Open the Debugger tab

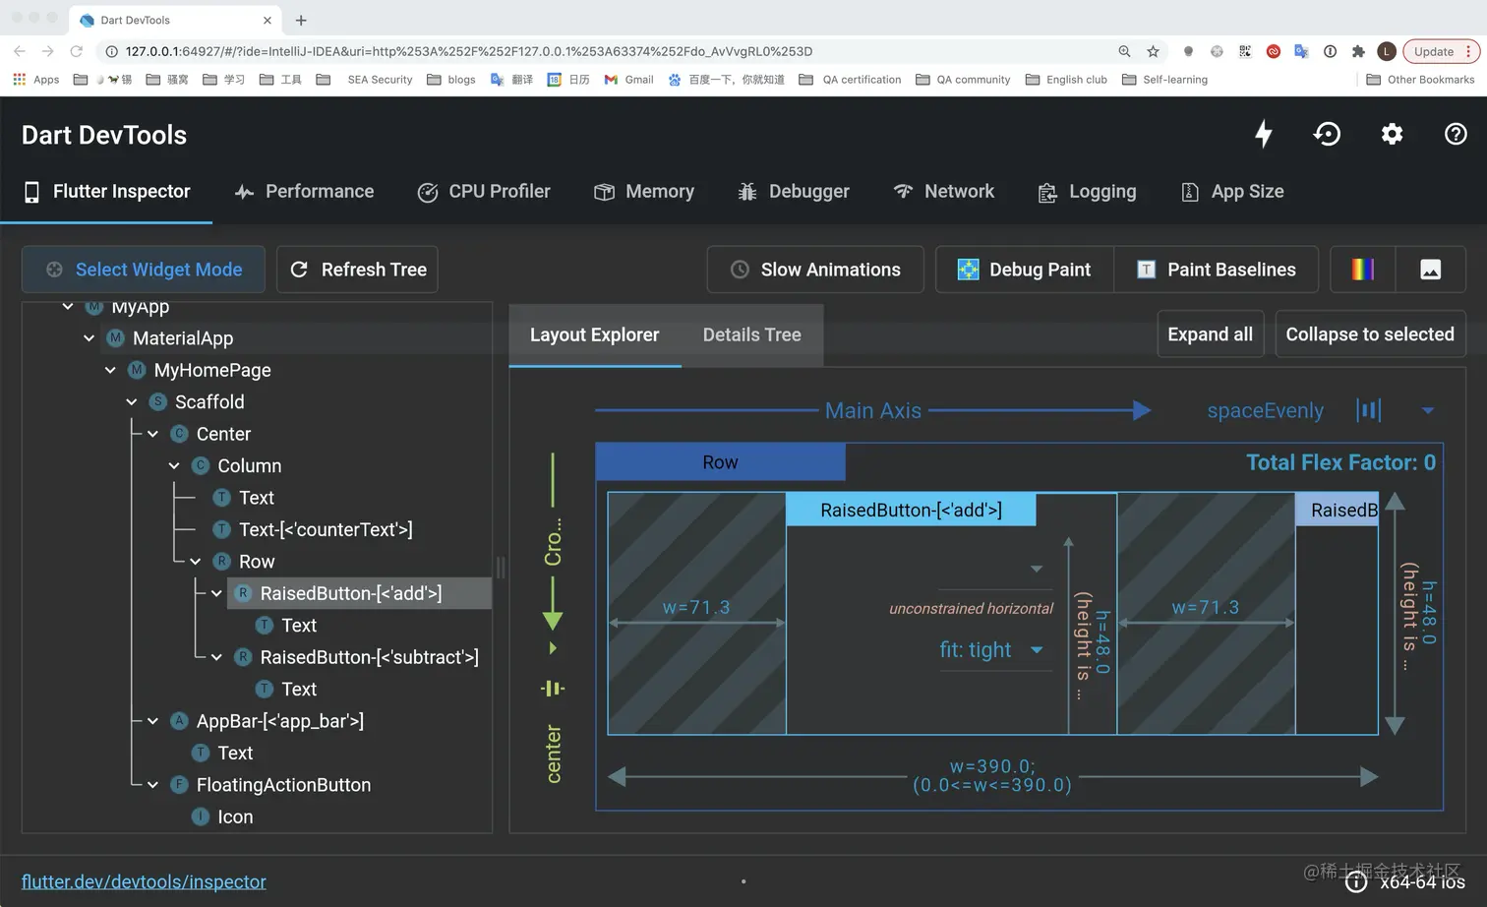[x=793, y=192]
